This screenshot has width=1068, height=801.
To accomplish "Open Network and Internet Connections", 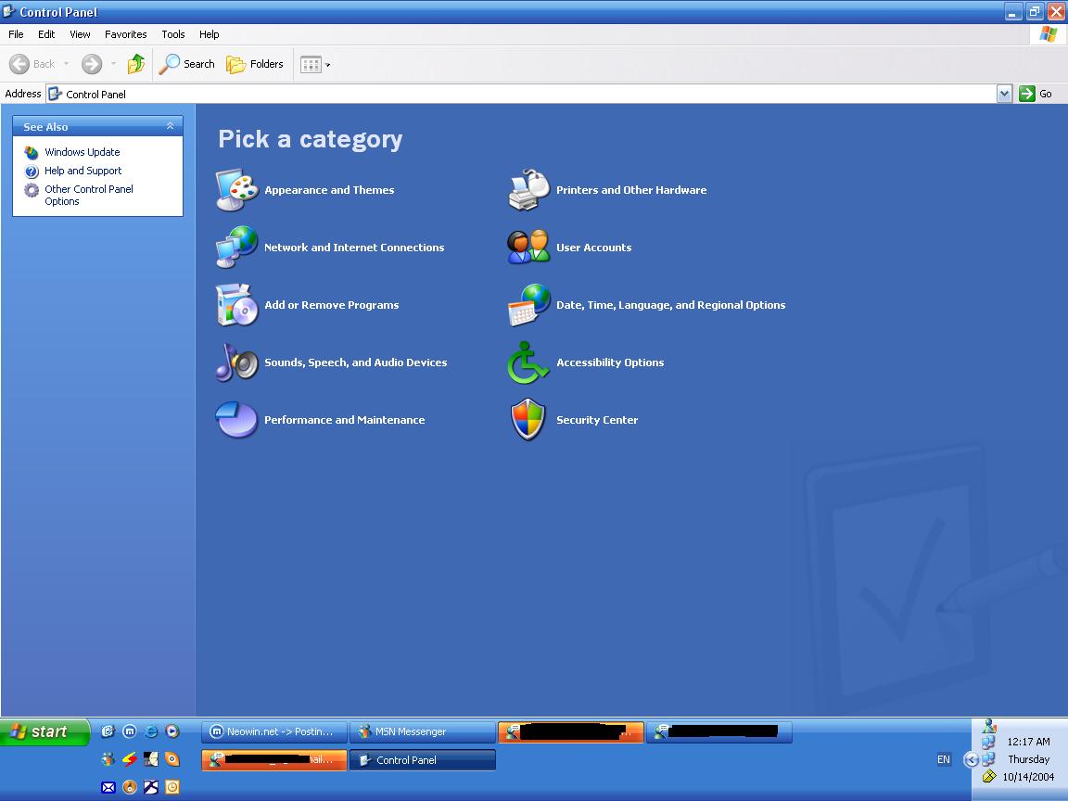I will pyautogui.click(x=353, y=248).
